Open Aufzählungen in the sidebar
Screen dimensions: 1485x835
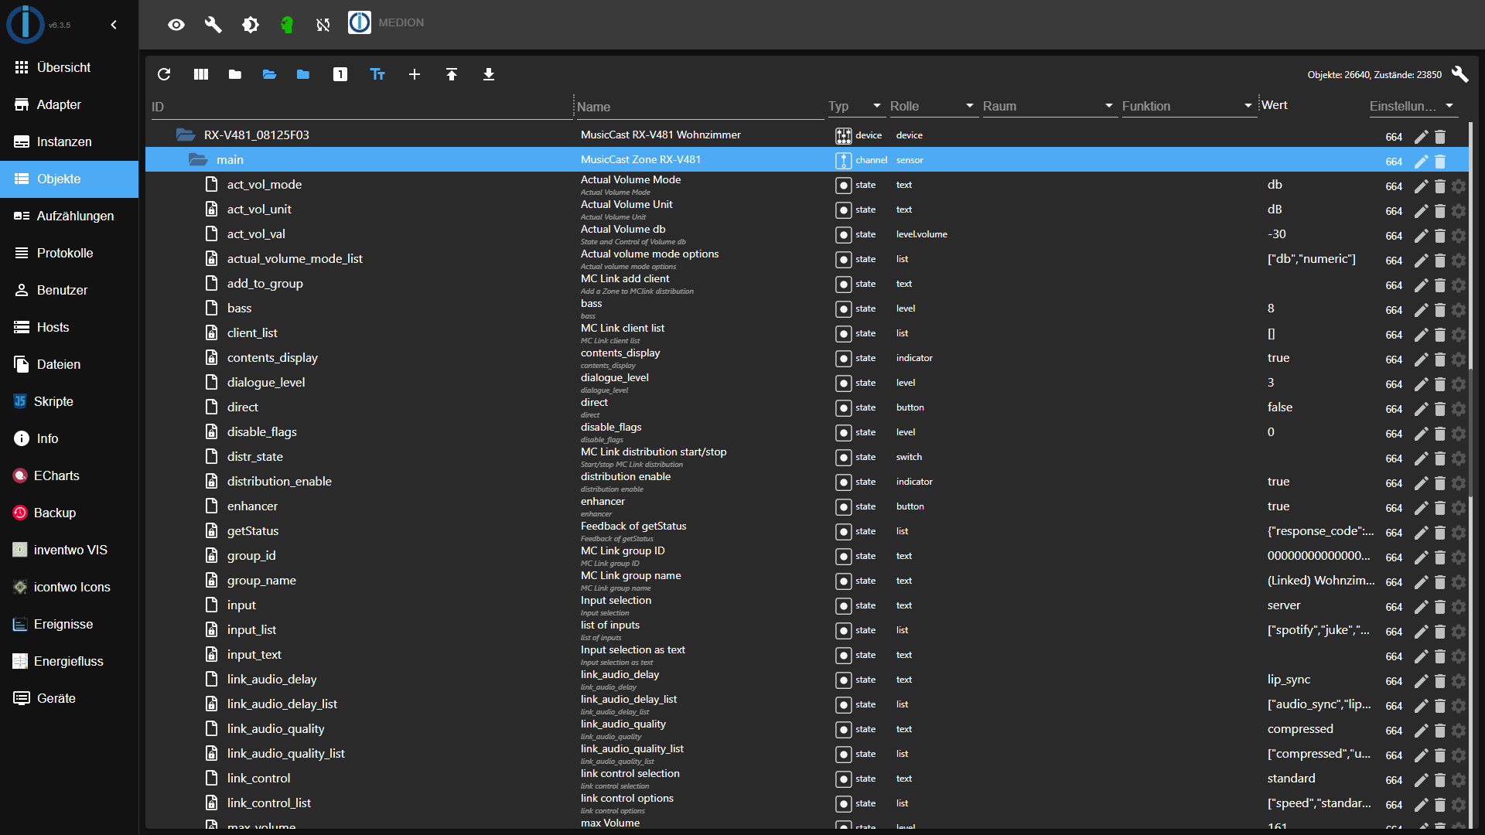click(70, 216)
